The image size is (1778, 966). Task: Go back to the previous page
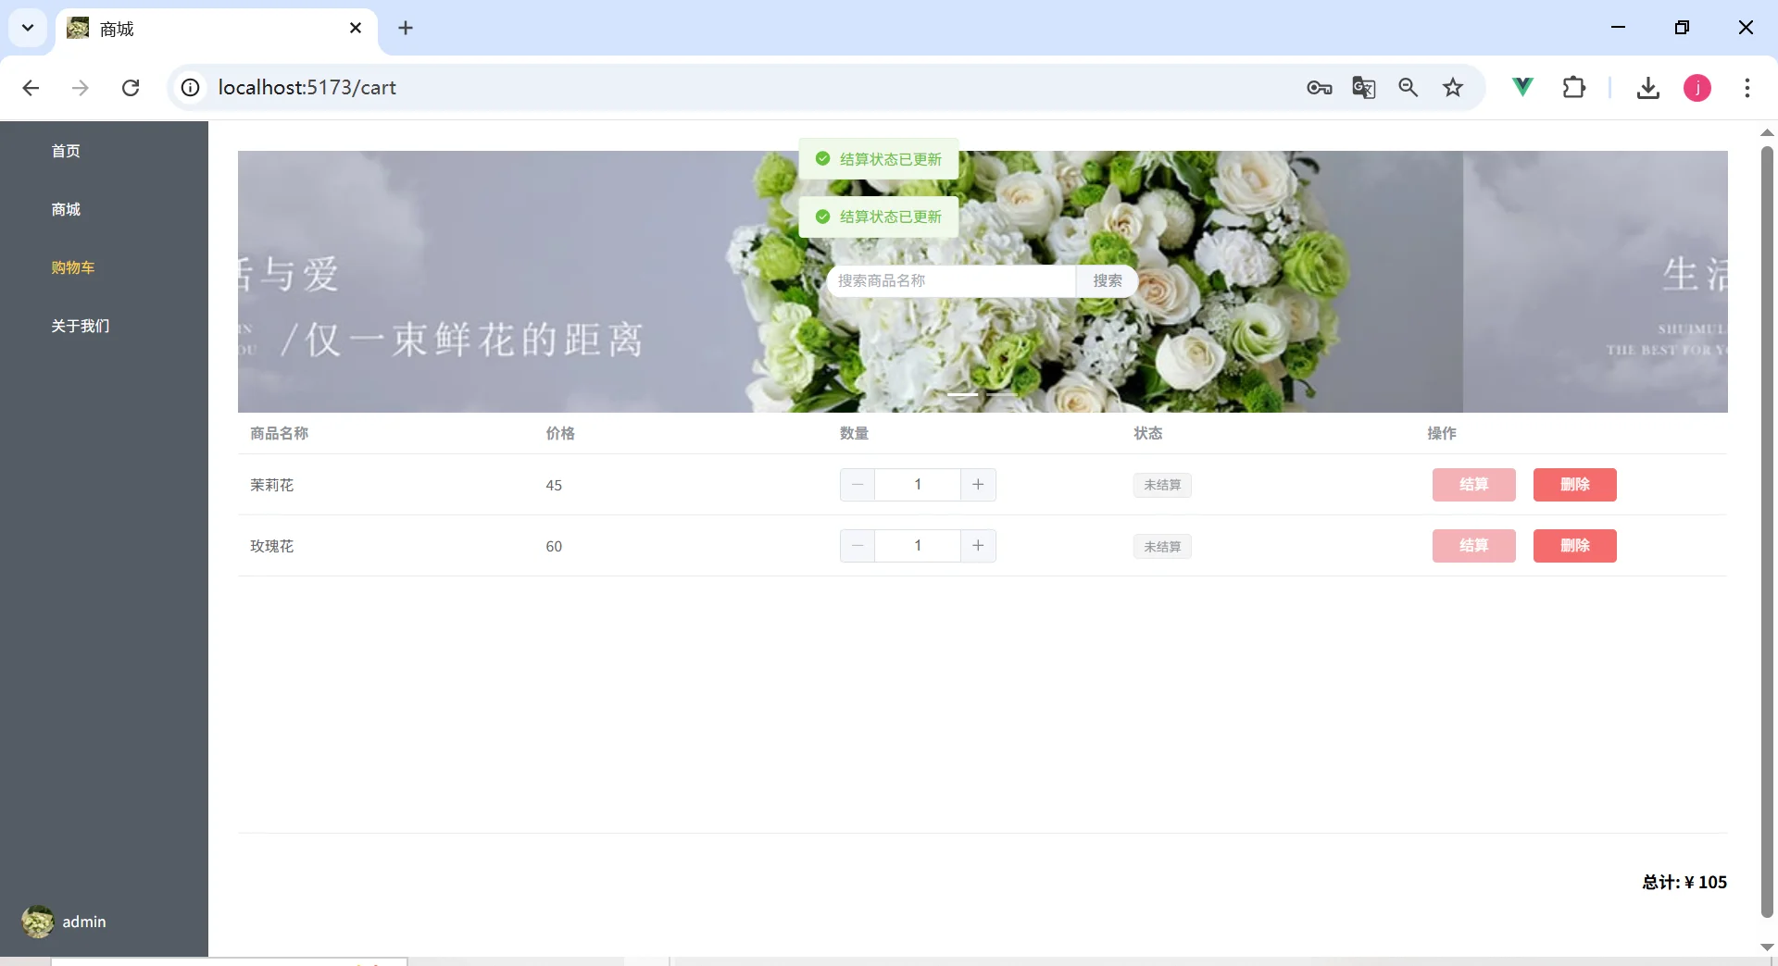click(x=31, y=88)
